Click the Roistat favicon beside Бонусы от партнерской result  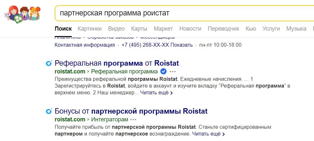(49, 111)
